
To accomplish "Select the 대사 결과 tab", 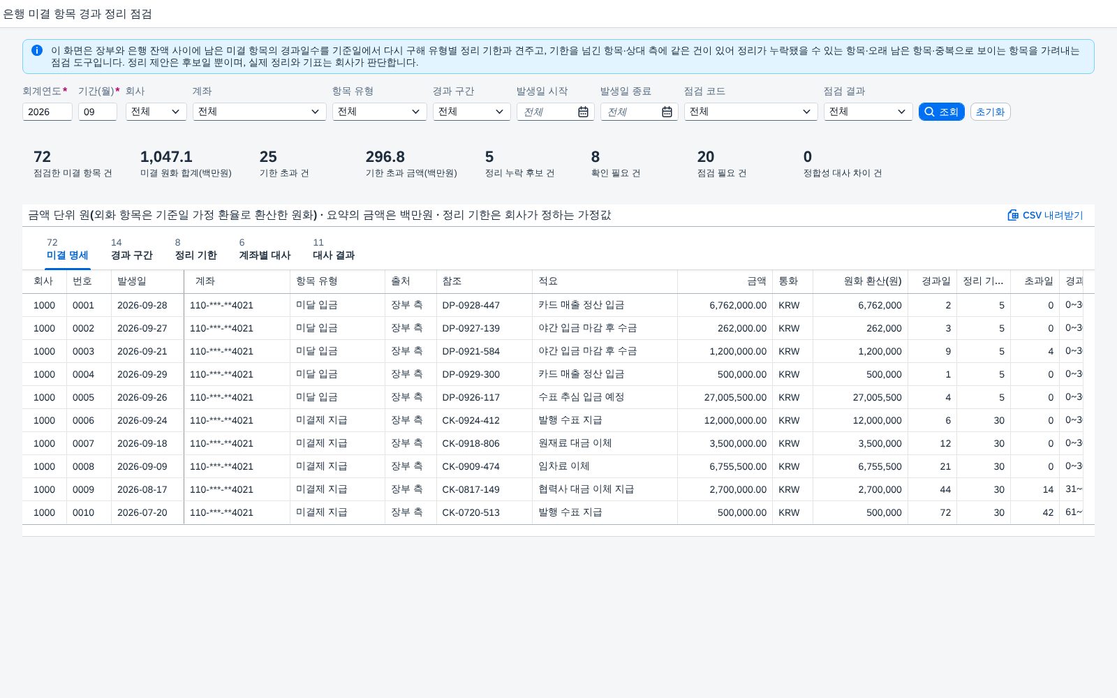I will [x=334, y=249].
